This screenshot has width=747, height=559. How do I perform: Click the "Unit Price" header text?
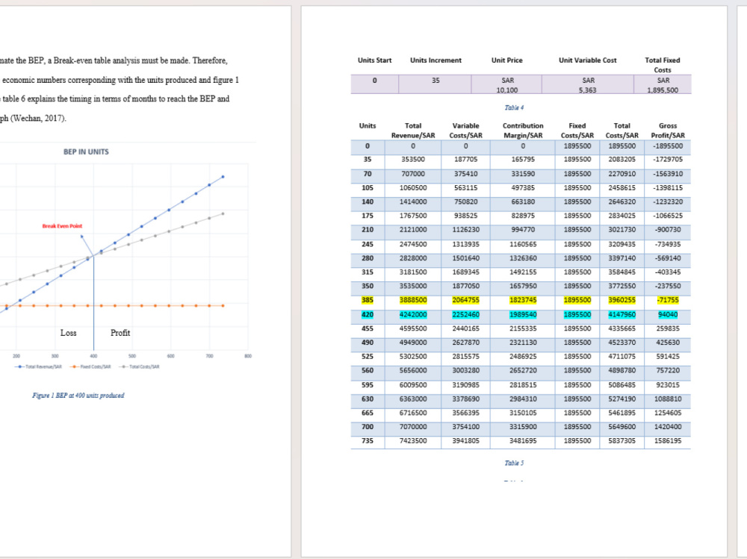pyautogui.click(x=507, y=60)
